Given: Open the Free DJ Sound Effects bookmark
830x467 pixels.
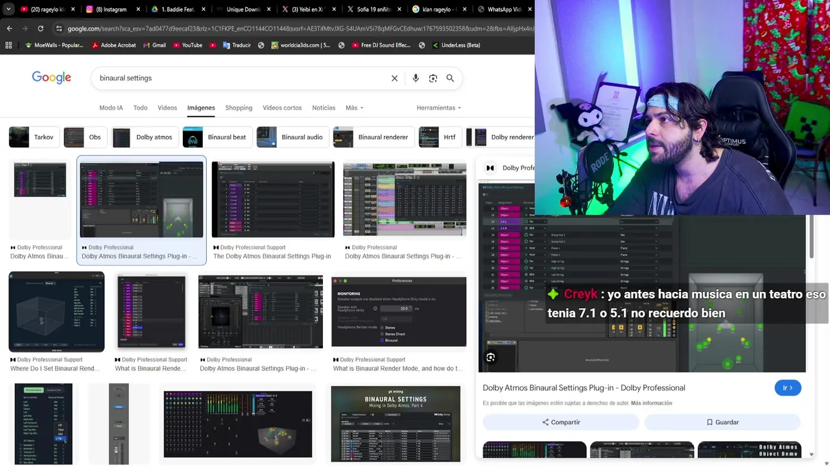Looking at the screenshot, I should click(382, 45).
